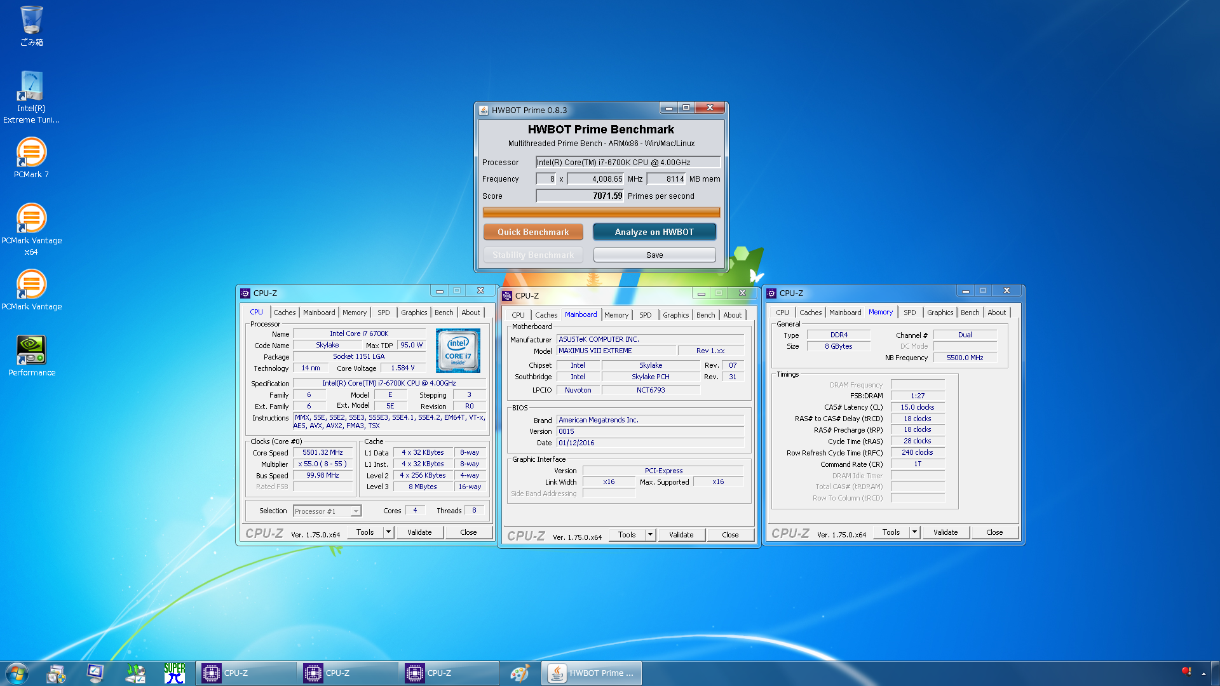Open Mainboard tab in Memory CPU-Z window
Viewport: 1220px width, 686px height.
pyautogui.click(x=845, y=313)
